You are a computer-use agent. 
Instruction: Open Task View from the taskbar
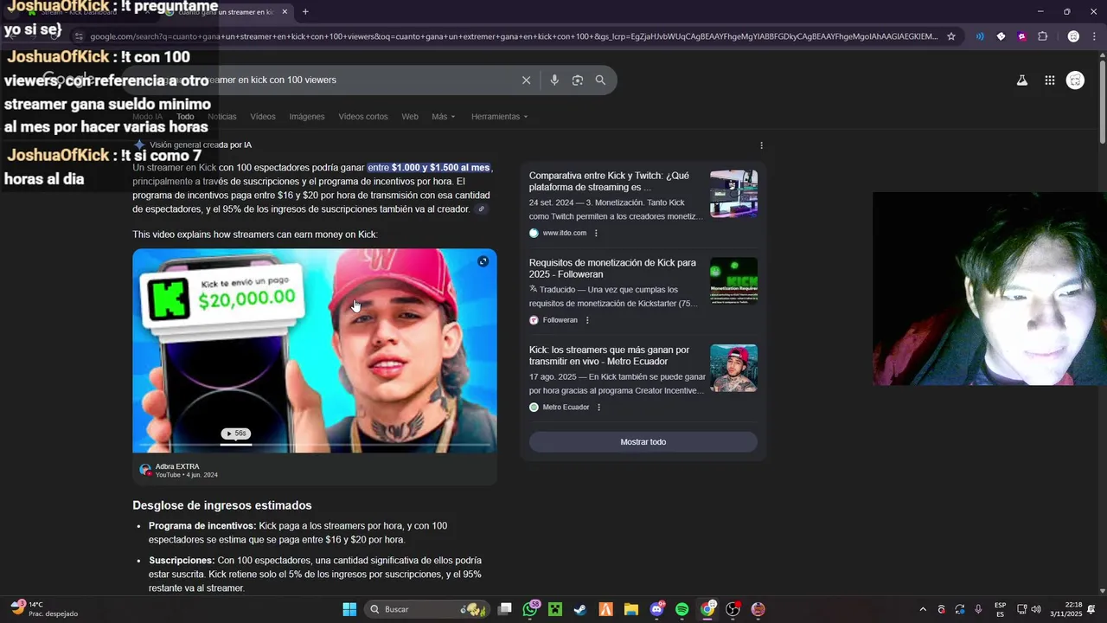click(x=505, y=609)
